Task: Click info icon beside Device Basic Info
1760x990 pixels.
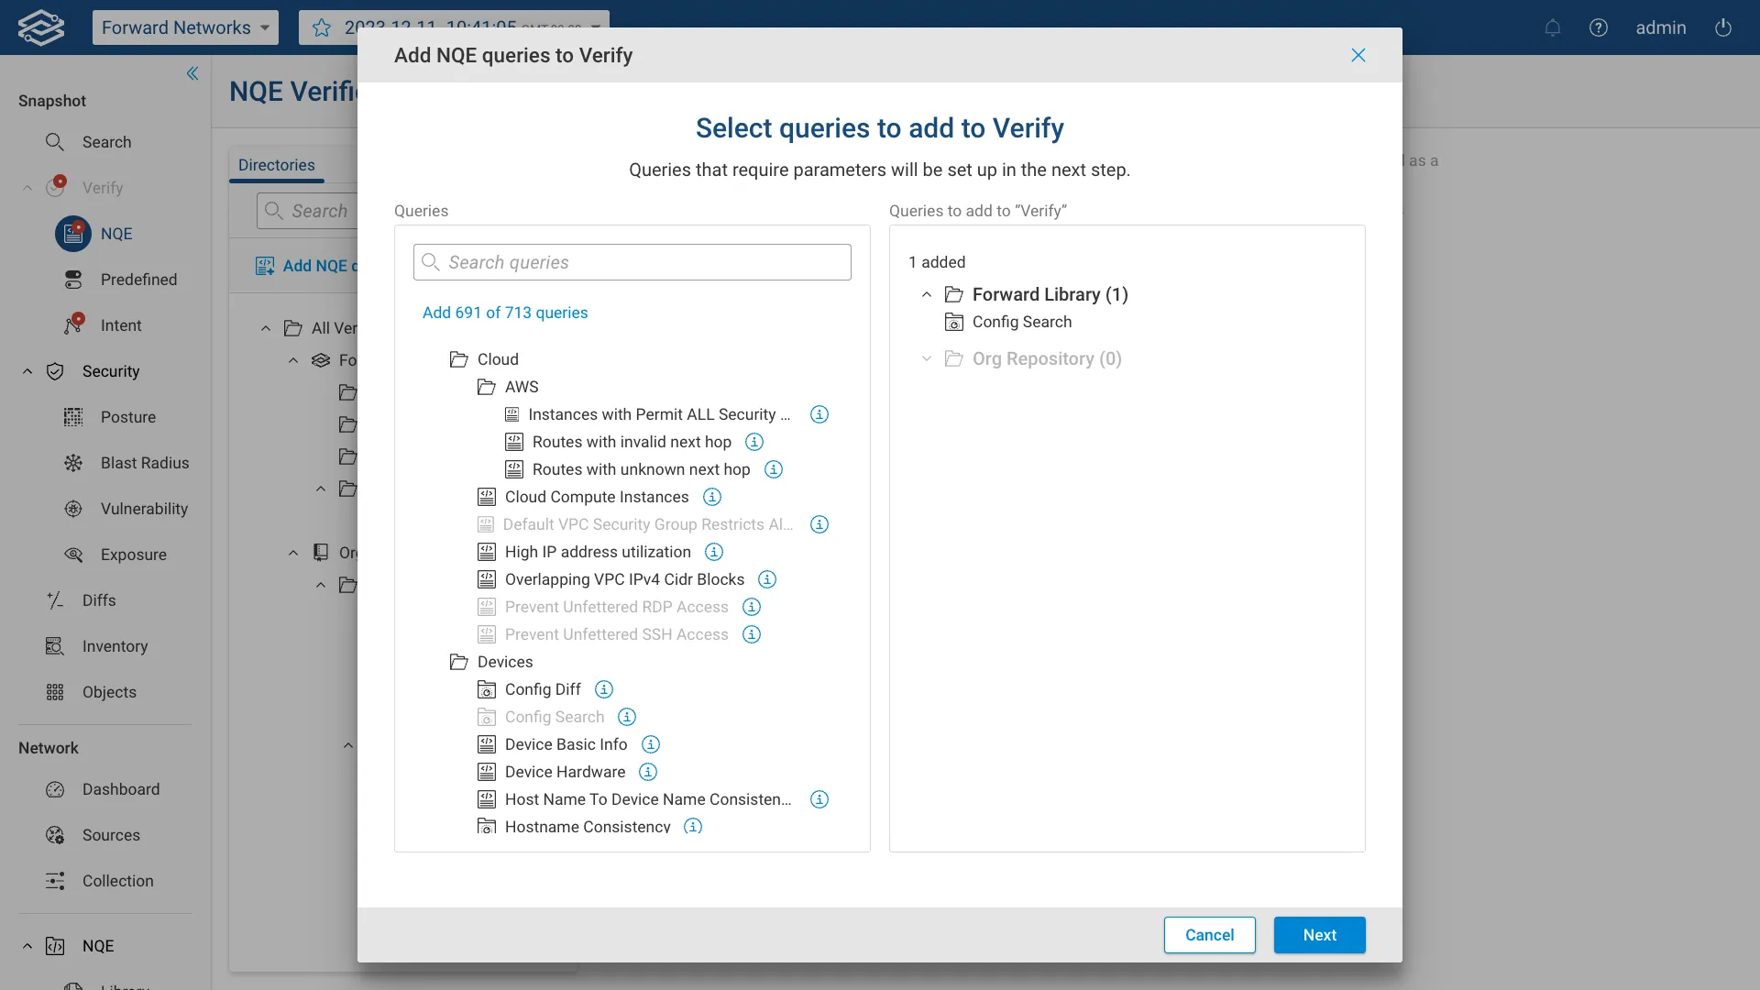Action: click(x=651, y=744)
